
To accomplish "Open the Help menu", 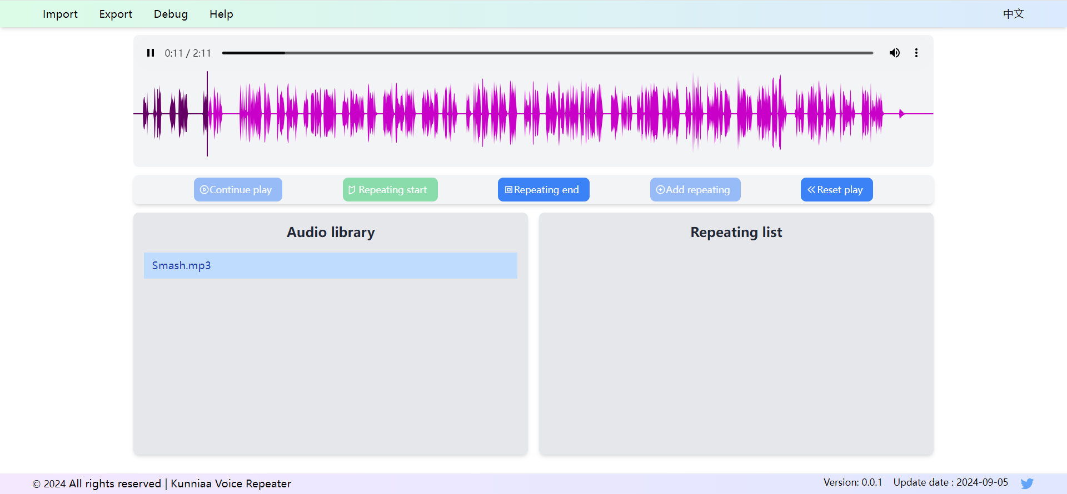I will 221,14.
